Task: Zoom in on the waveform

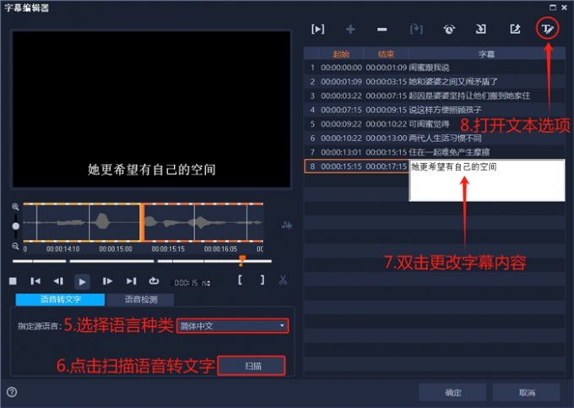Action: (15, 207)
